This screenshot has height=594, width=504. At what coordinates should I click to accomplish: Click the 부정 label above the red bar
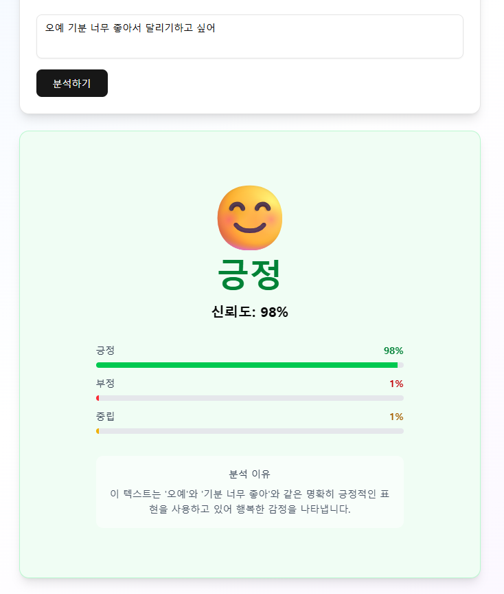click(x=105, y=384)
